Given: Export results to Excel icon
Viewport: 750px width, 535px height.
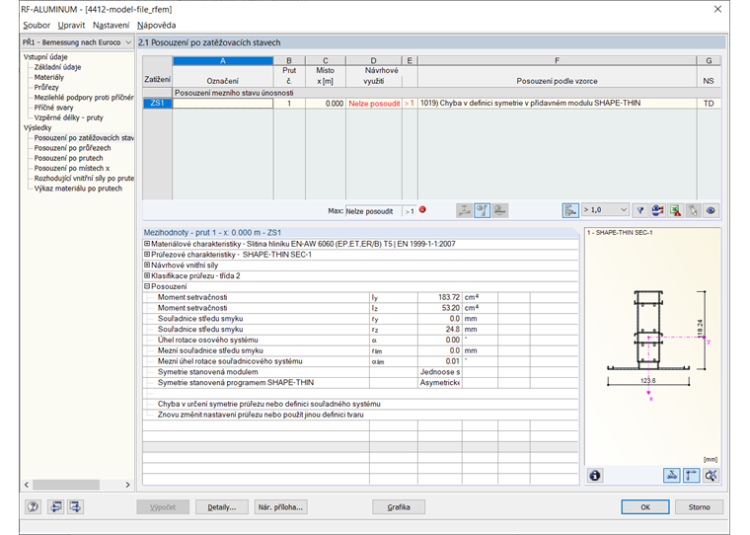Looking at the screenshot, I should pos(674,210).
